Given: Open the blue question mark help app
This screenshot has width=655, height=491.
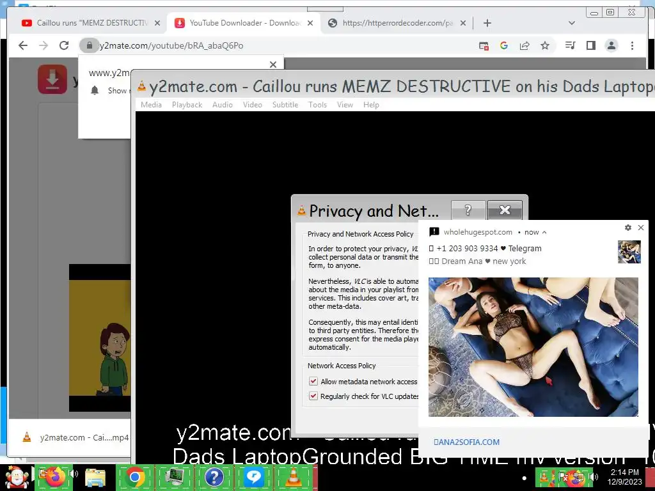Looking at the screenshot, I should (214, 477).
